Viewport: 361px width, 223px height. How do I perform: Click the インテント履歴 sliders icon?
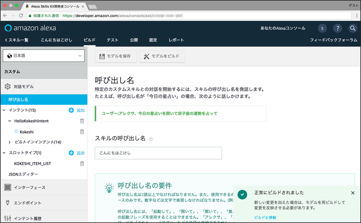(x=8, y=218)
